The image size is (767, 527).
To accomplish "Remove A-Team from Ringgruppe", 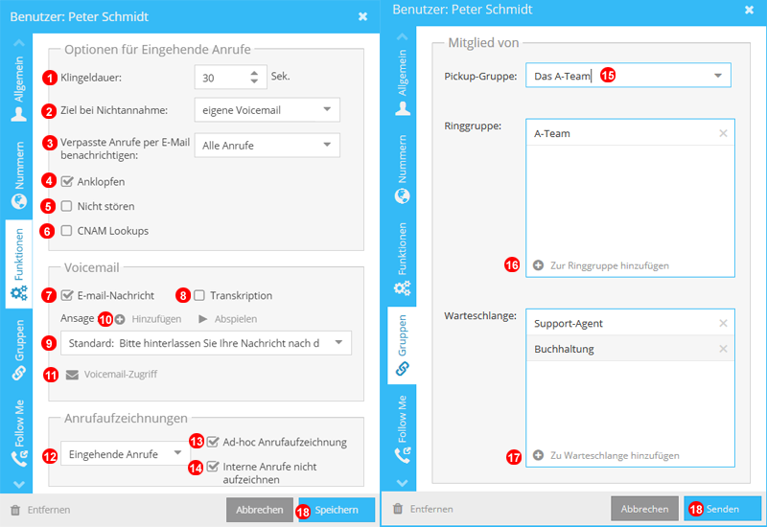I will pyautogui.click(x=723, y=133).
